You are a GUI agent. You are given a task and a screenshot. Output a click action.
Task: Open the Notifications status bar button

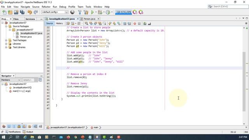pos(13,132)
